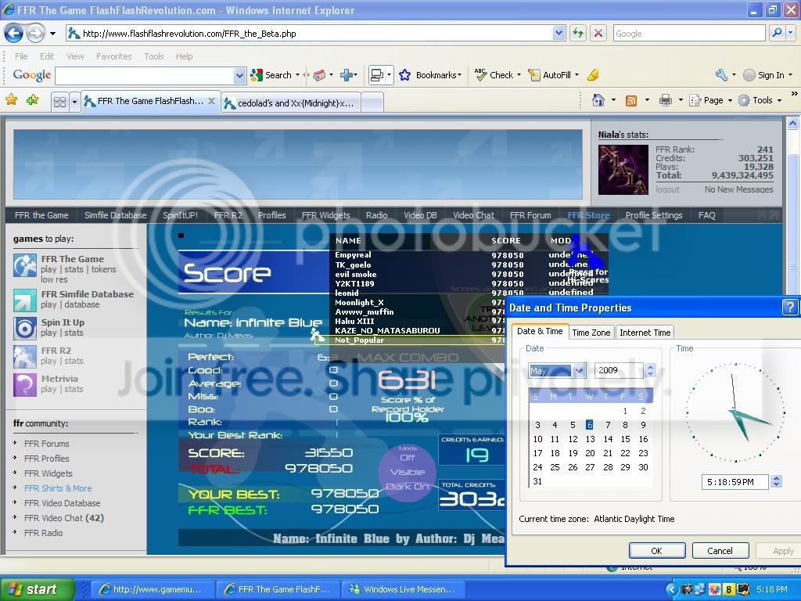801x601 pixels.
Task: Click the RSS feeds icon
Action: [x=630, y=100]
